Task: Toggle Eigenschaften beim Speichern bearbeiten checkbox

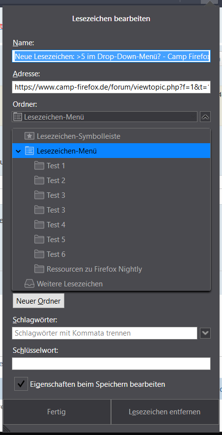Action: pos(21,384)
